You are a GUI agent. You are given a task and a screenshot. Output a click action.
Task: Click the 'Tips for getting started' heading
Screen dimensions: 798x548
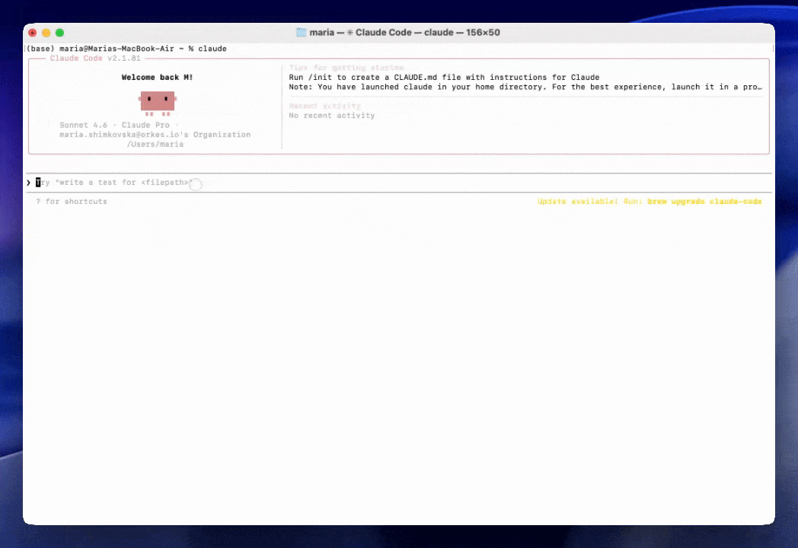point(346,68)
